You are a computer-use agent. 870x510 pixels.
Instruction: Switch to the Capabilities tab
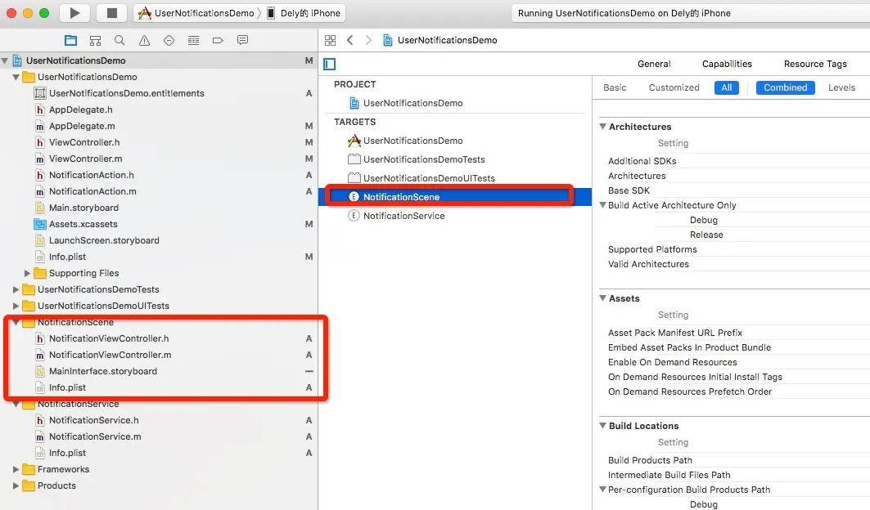[727, 64]
